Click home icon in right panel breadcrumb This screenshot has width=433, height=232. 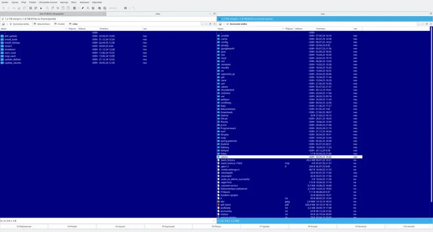220,24
